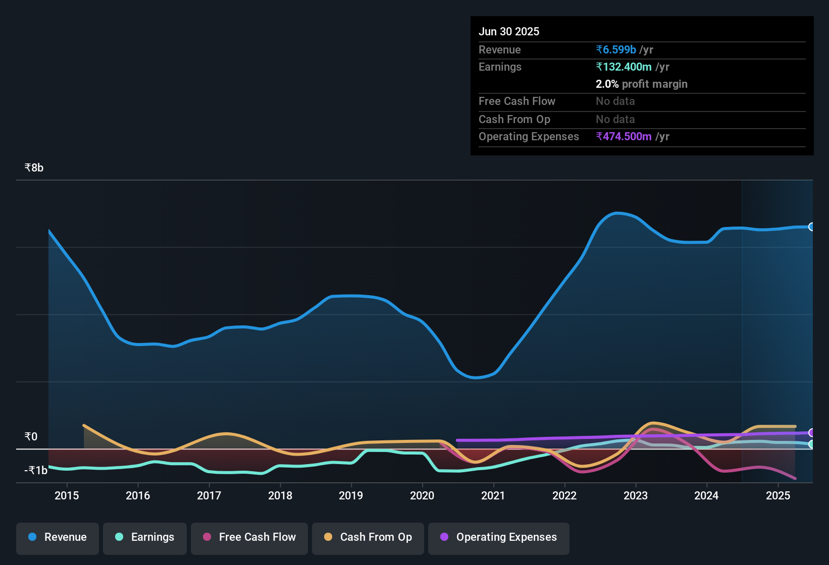This screenshot has width=829, height=565.
Task: Toggle the Revenue series visibility
Action: (57, 537)
